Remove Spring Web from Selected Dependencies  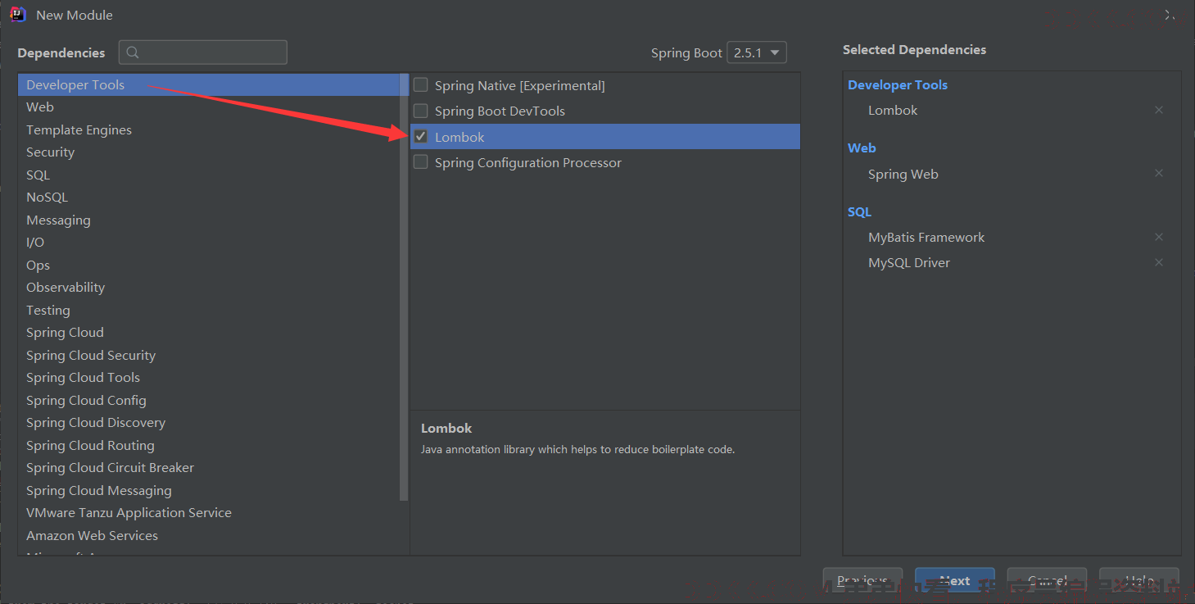click(1159, 174)
